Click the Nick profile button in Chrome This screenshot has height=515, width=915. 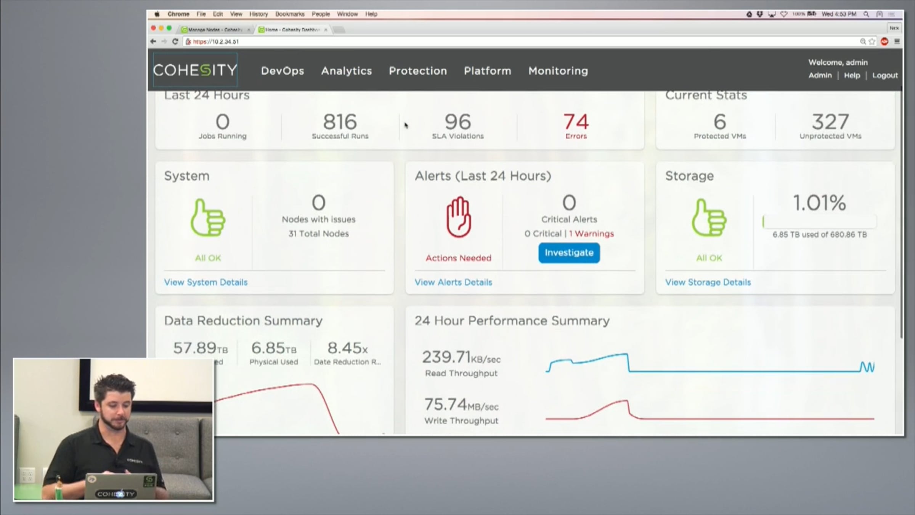(894, 28)
